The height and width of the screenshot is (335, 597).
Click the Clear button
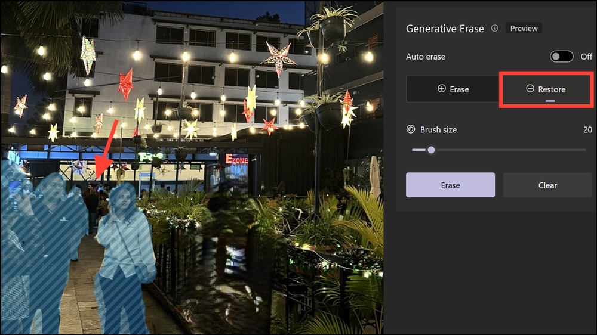coord(547,185)
